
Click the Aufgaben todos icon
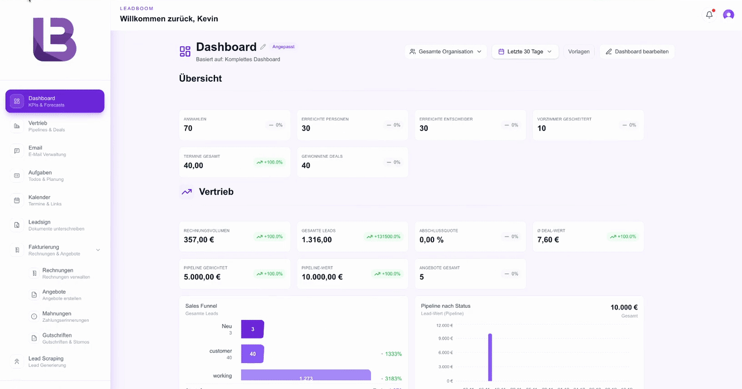[17, 175]
